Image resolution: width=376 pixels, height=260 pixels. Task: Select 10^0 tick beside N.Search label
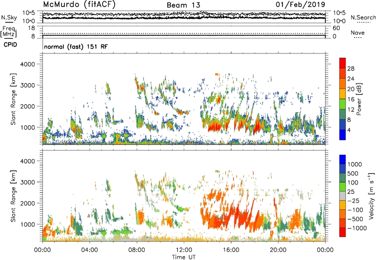tap(339, 21)
